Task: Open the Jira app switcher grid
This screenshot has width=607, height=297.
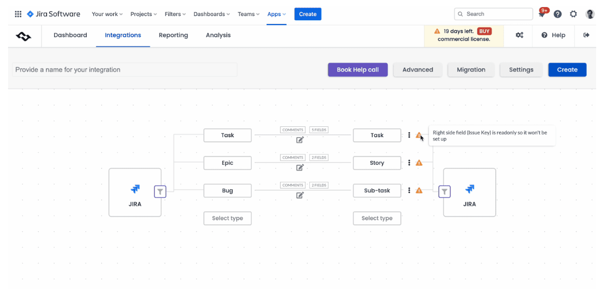Action: click(18, 14)
